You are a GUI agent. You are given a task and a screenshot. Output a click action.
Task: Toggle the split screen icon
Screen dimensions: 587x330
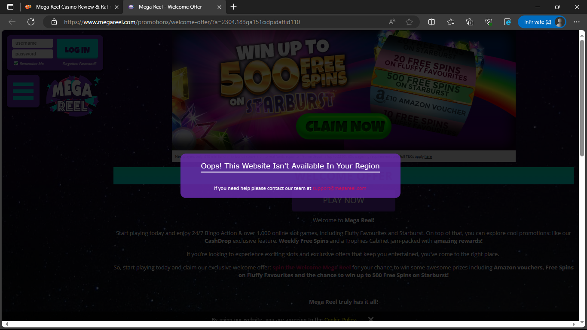pos(432,22)
